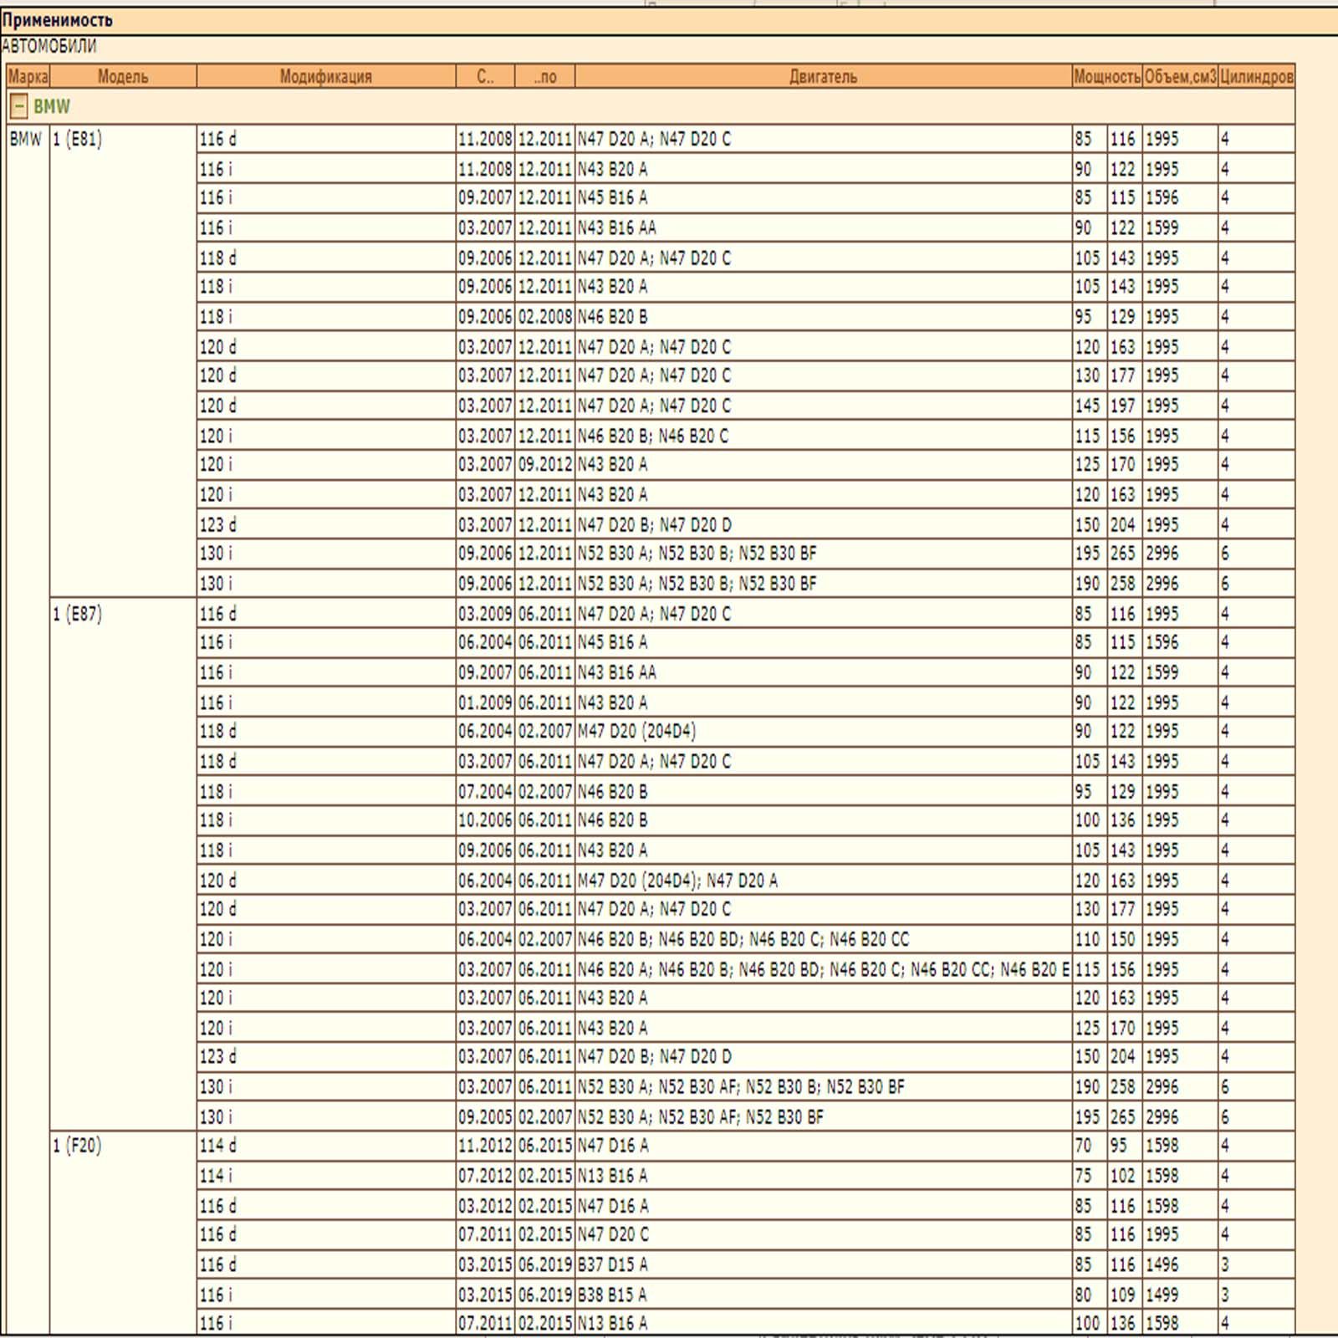Click the B37 D15 A engine cell
The width and height of the screenshot is (1338, 1338).
pyautogui.click(x=823, y=1264)
